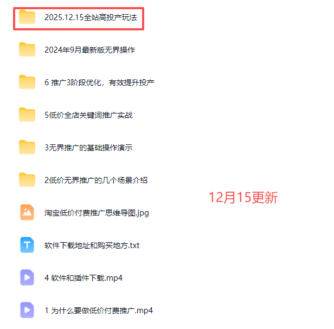Open file name 软件下载地址和购买地方.txt
The image size is (334, 329).
pos(92,245)
